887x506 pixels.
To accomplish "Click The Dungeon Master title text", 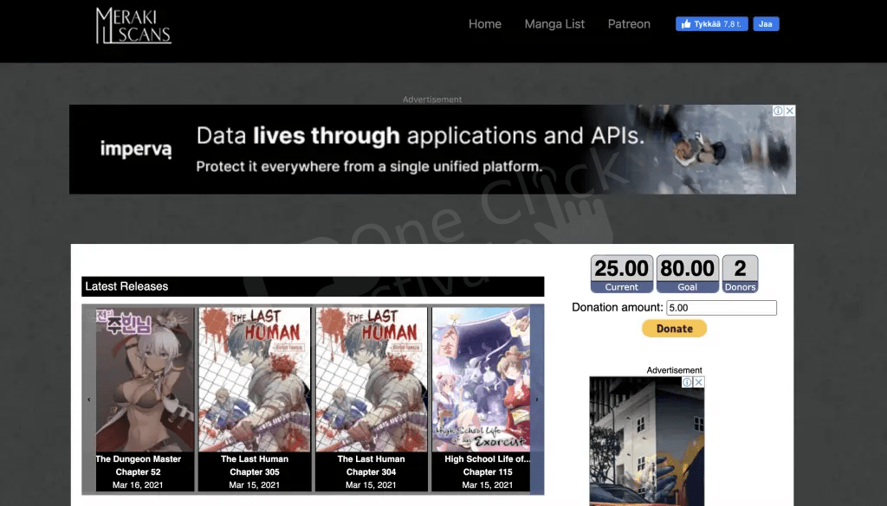I will point(139,458).
